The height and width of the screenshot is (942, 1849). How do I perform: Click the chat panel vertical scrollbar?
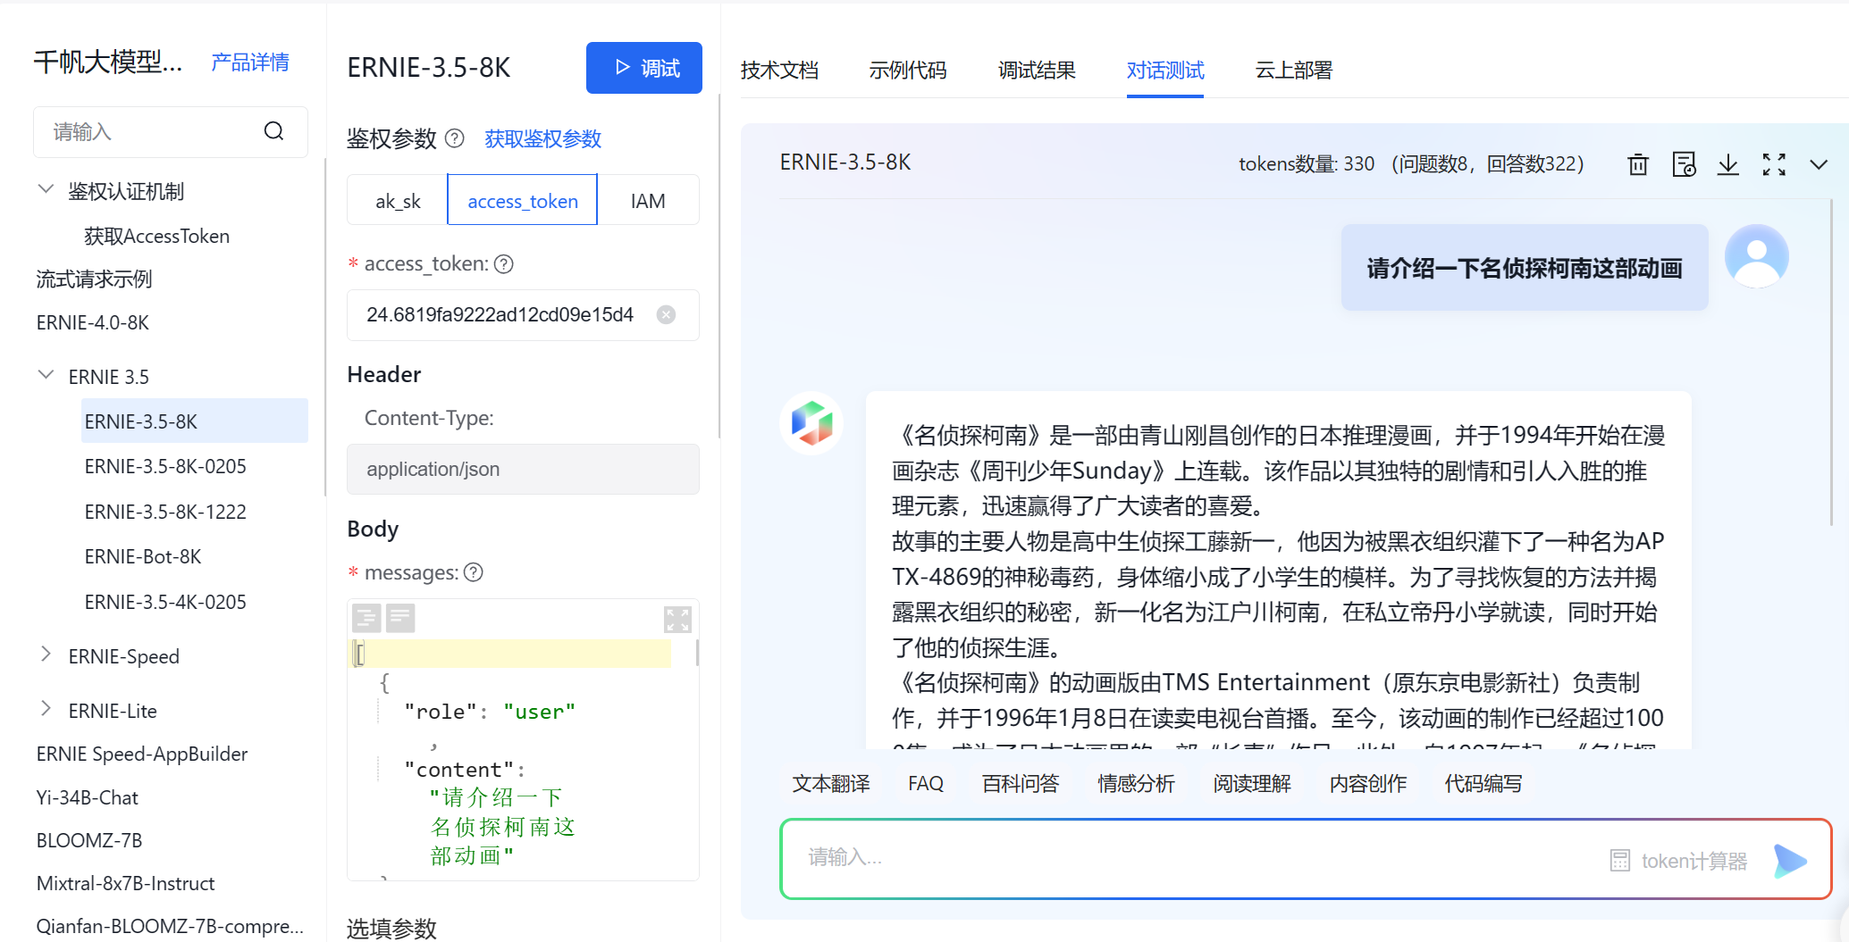[1831, 362]
